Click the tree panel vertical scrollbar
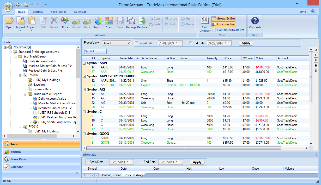321x185 pixels. pos(78,64)
